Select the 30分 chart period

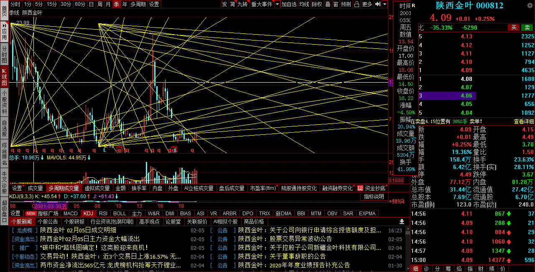point(66,4)
